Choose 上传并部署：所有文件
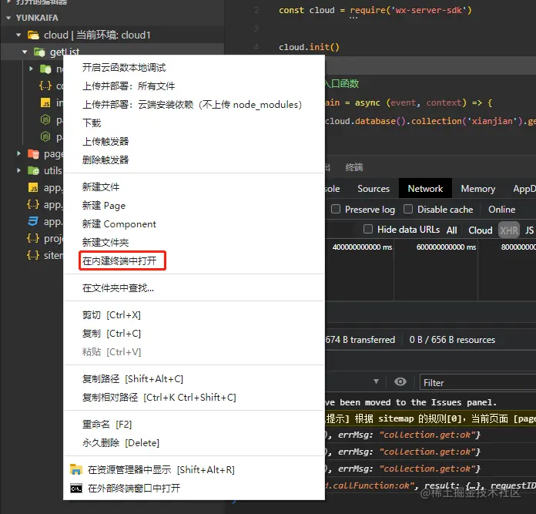The image size is (536, 514). 194,86
